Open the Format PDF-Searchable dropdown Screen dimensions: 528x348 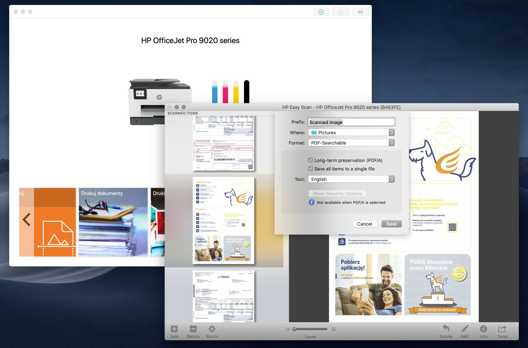[x=351, y=143]
